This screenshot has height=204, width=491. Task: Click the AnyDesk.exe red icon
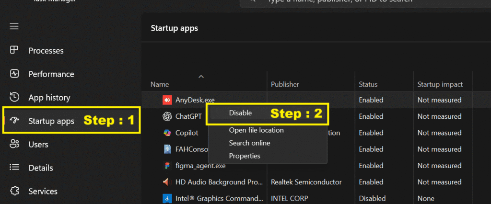167,100
